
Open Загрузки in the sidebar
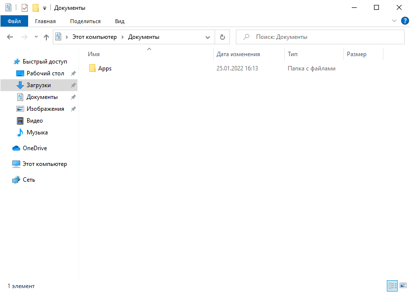click(38, 85)
